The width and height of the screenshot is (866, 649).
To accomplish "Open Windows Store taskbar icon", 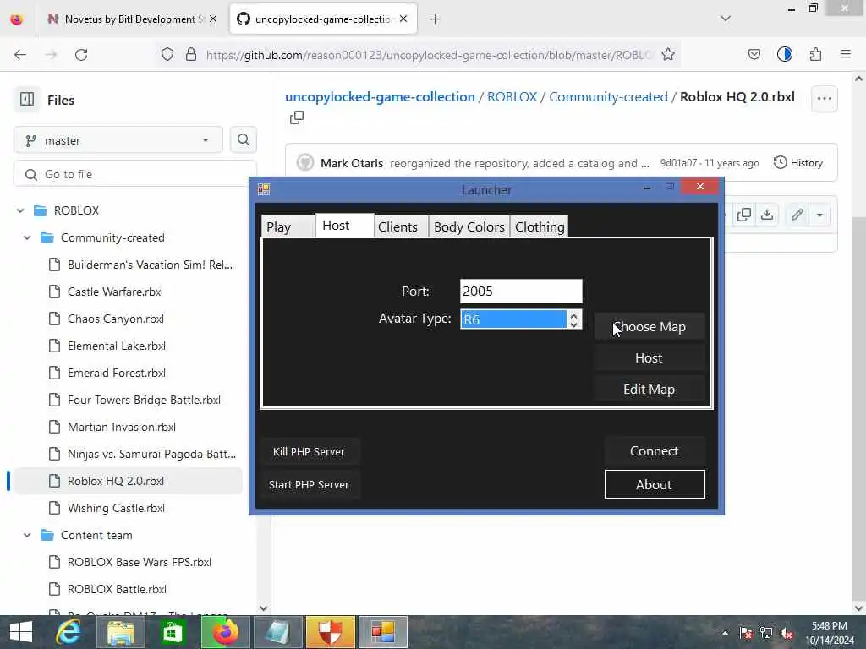I will (173, 632).
